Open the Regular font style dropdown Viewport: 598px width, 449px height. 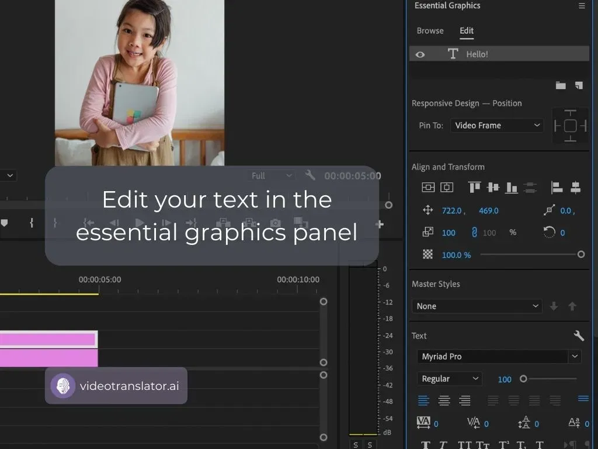[450, 379]
